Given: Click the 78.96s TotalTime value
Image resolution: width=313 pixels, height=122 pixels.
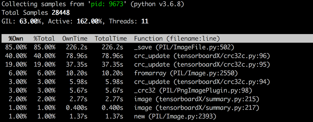Looking at the screenshot, I should 113,56.
